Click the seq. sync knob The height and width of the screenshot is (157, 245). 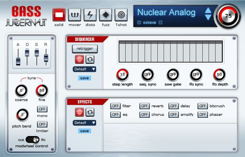[x=147, y=75]
